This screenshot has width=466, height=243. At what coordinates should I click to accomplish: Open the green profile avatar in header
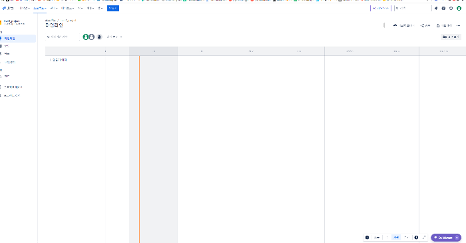459,8
